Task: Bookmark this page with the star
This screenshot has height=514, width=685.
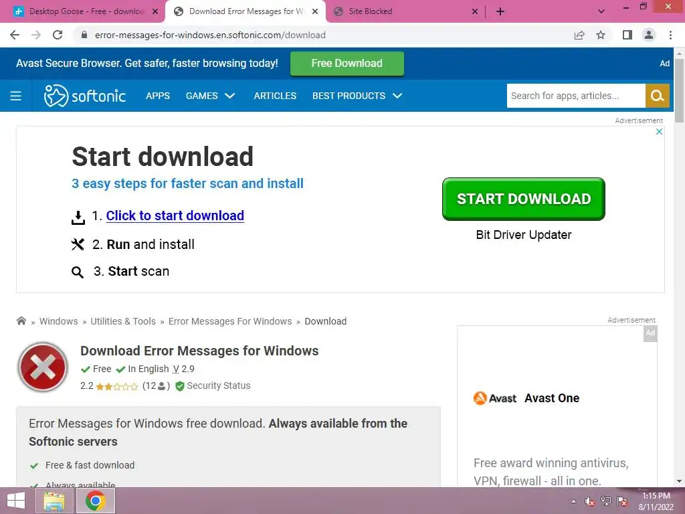Action: point(601,35)
